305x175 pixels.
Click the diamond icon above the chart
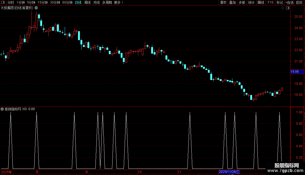(x=283, y=8)
